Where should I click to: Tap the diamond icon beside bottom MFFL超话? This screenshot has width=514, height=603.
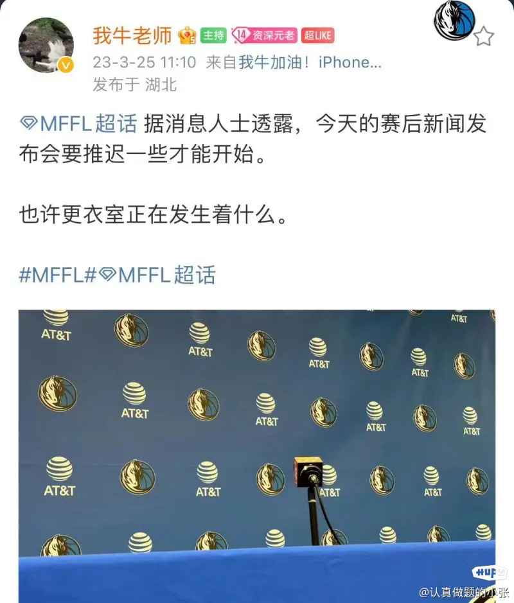pos(107,274)
